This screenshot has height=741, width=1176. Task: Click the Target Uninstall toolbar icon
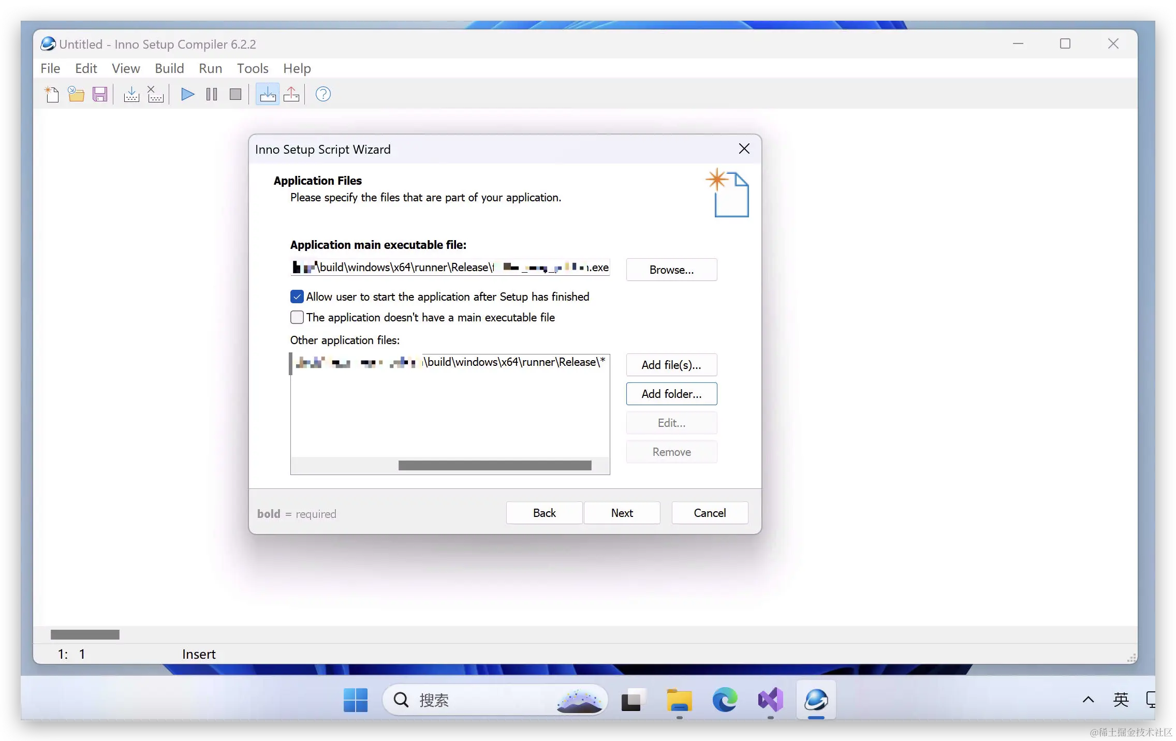pos(291,94)
